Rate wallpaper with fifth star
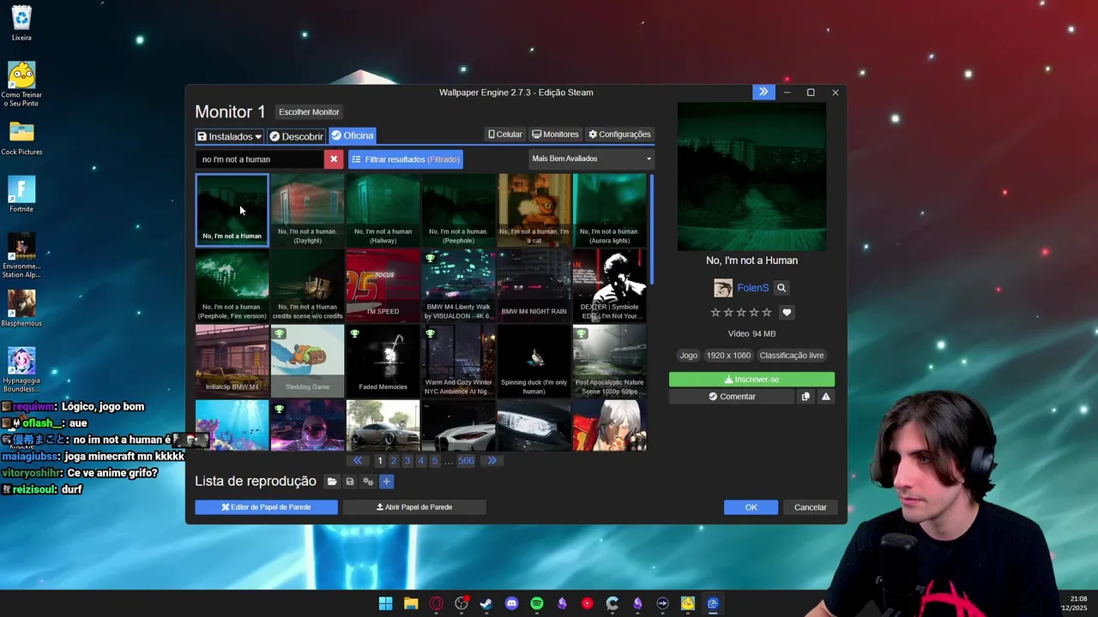This screenshot has height=617, width=1098. [x=767, y=313]
